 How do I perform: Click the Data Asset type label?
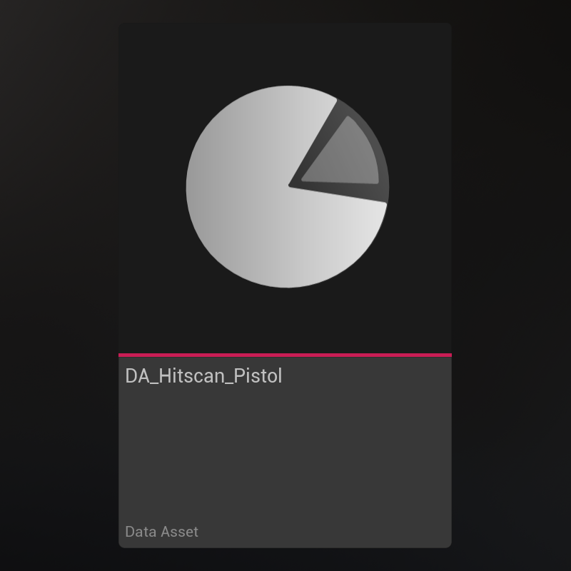(x=161, y=532)
